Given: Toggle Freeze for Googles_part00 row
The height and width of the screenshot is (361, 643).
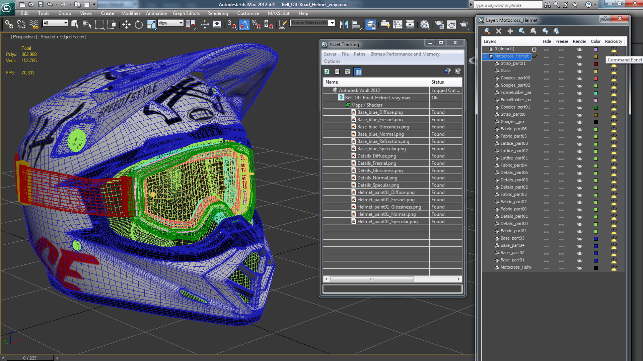Looking at the screenshot, I should (x=562, y=79).
